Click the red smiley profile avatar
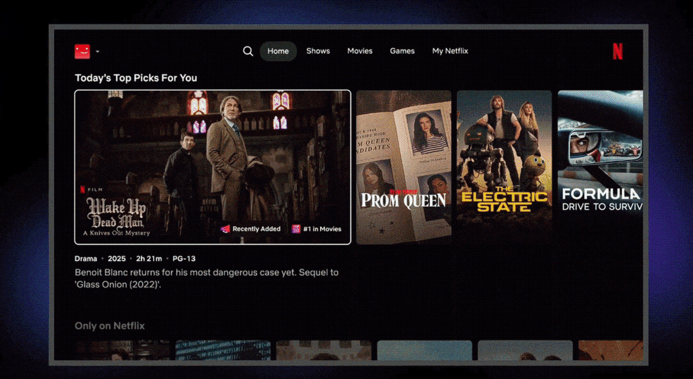 [82, 51]
